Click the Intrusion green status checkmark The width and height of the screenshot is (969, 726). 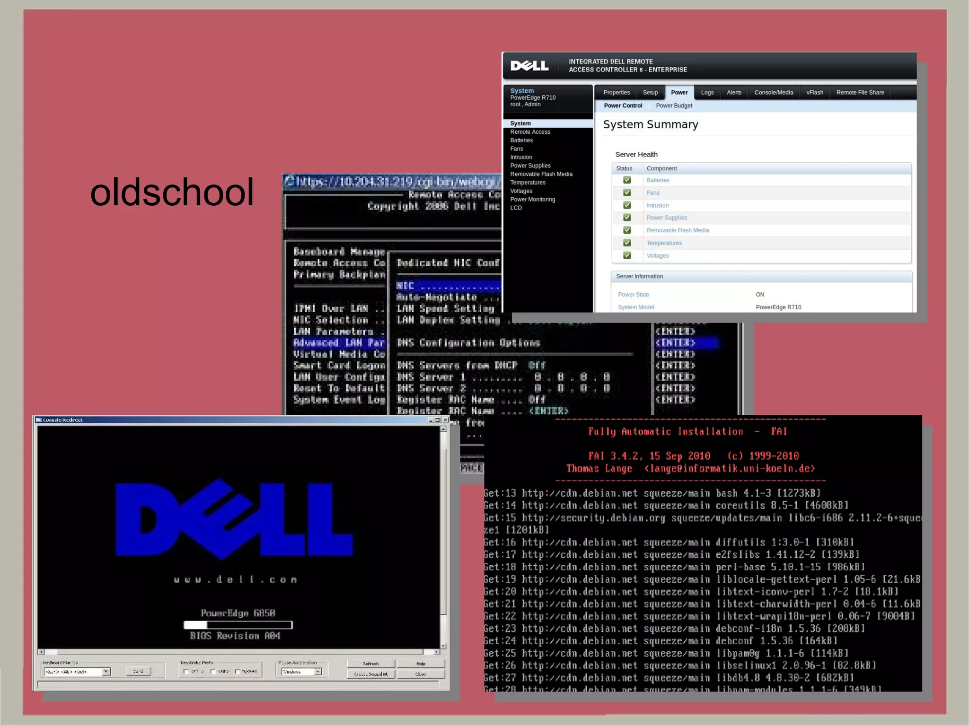pos(627,205)
